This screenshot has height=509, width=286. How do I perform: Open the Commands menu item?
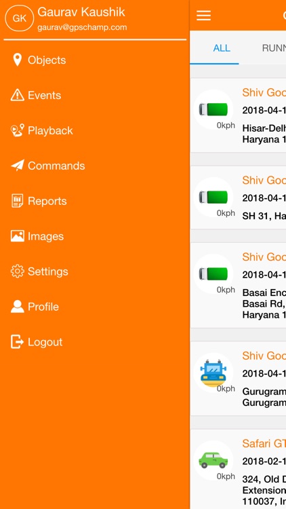click(95, 166)
